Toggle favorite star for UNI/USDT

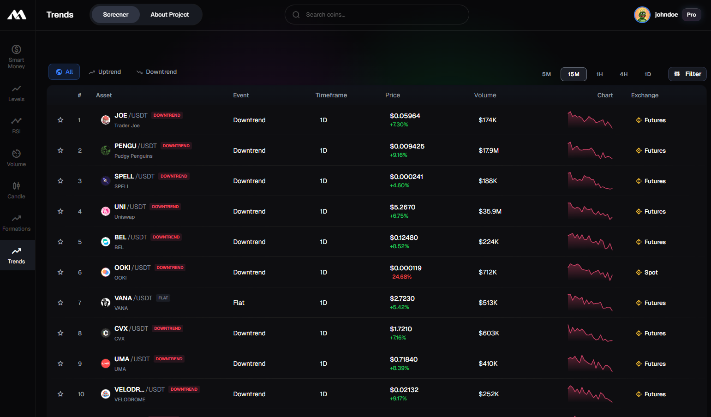coord(60,211)
